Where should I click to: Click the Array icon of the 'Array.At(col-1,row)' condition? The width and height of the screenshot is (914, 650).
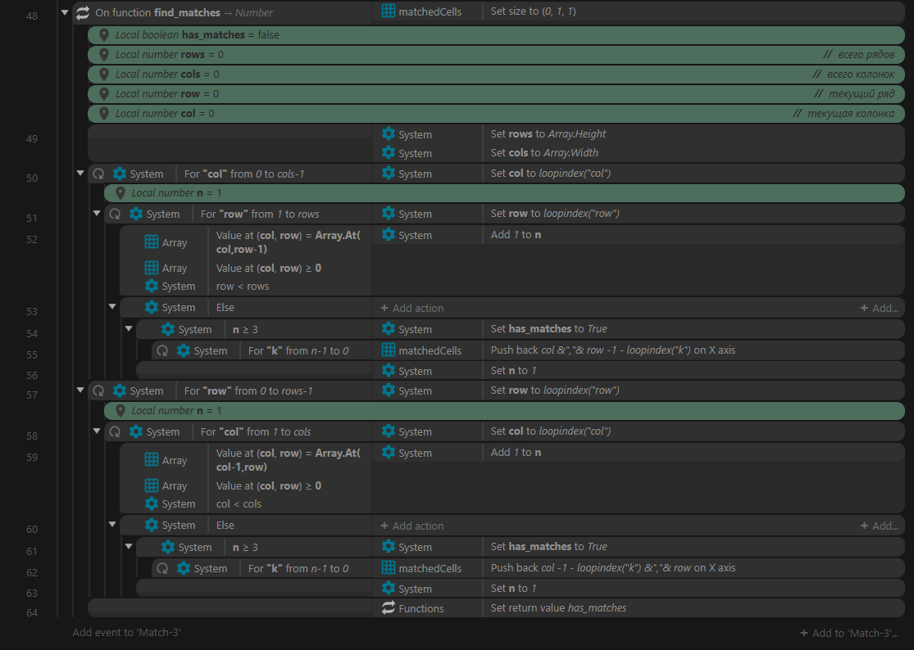point(152,459)
